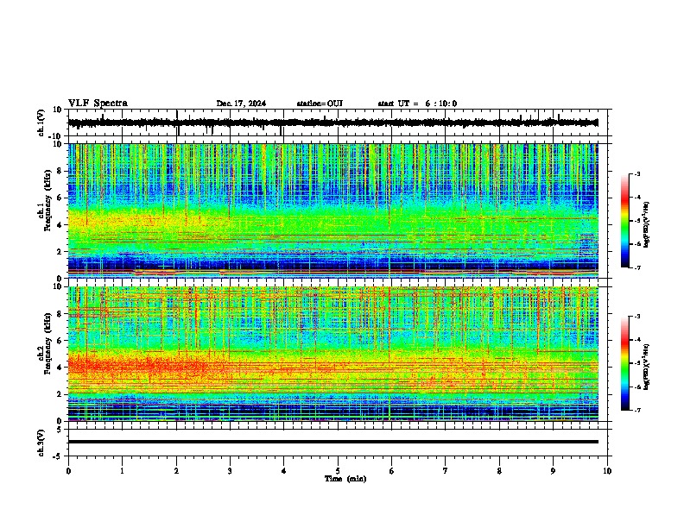This screenshot has height=528, width=684.
Task: Click the ch.2 colorbar 'log(PSD)' label
Action: pos(646,367)
